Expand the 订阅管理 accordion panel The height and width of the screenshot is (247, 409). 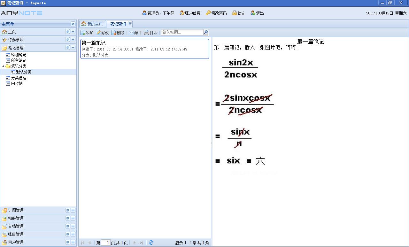(73, 210)
